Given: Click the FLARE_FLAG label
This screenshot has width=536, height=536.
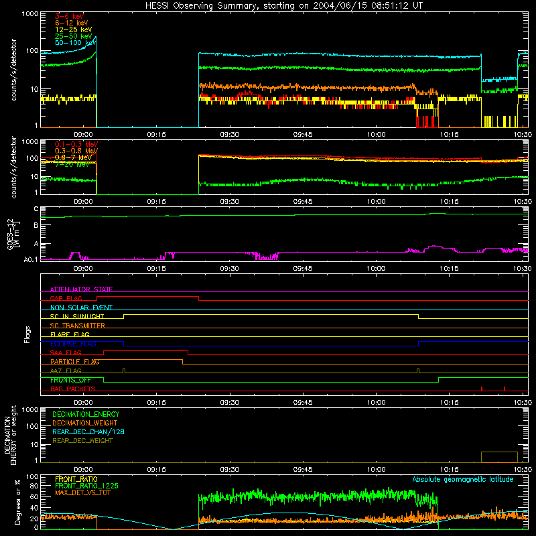Looking at the screenshot, I should [70, 334].
